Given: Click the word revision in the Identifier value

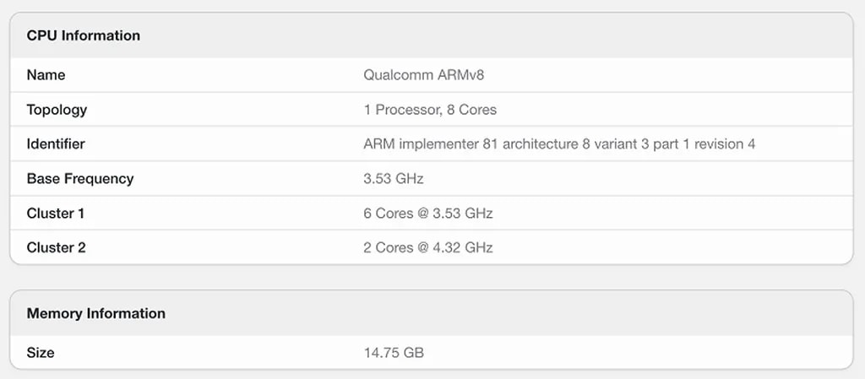Looking at the screenshot, I should [x=719, y=144].
